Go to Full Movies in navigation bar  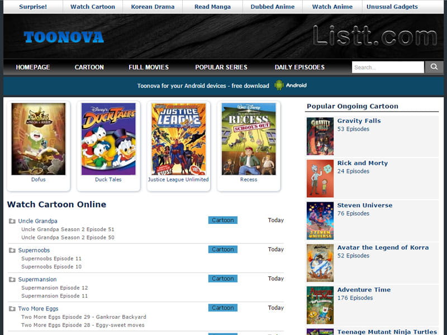[149, 67]
